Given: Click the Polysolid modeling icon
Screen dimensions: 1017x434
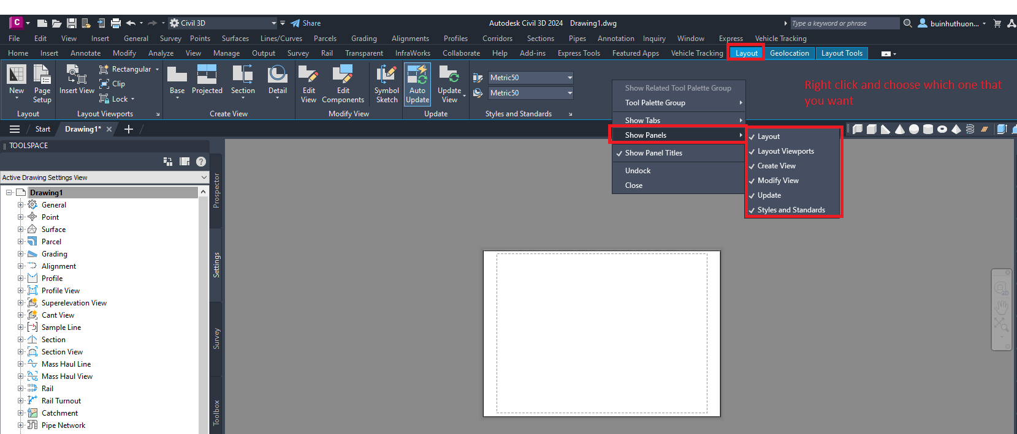Looking at the screenshot, I should pos(858,129).
